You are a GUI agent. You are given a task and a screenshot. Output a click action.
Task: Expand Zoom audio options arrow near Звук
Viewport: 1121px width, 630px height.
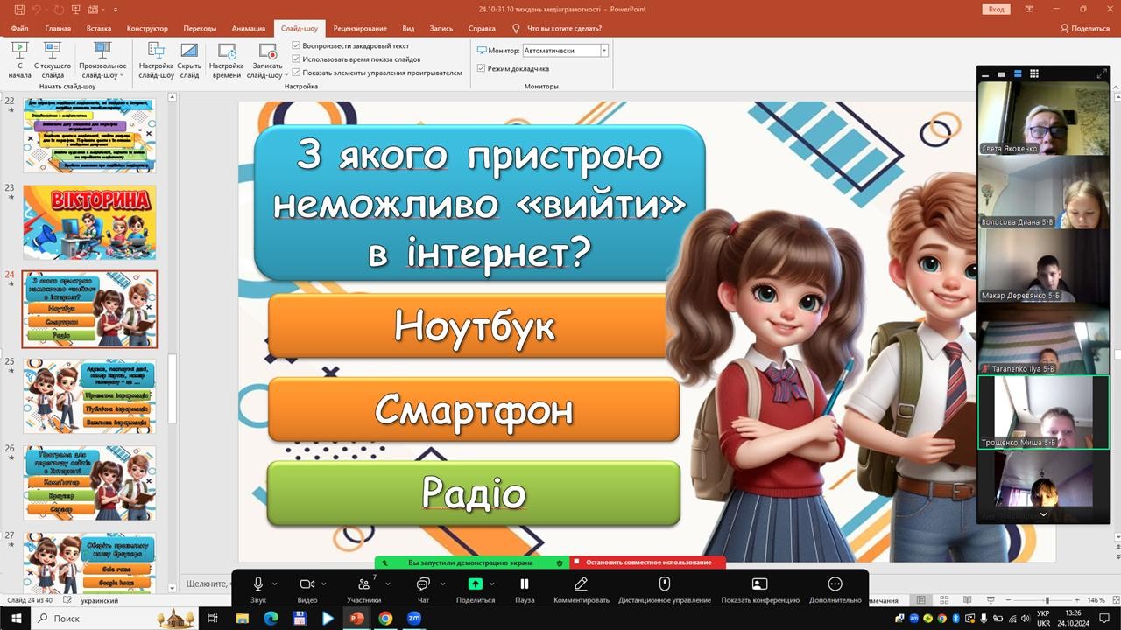275,584
